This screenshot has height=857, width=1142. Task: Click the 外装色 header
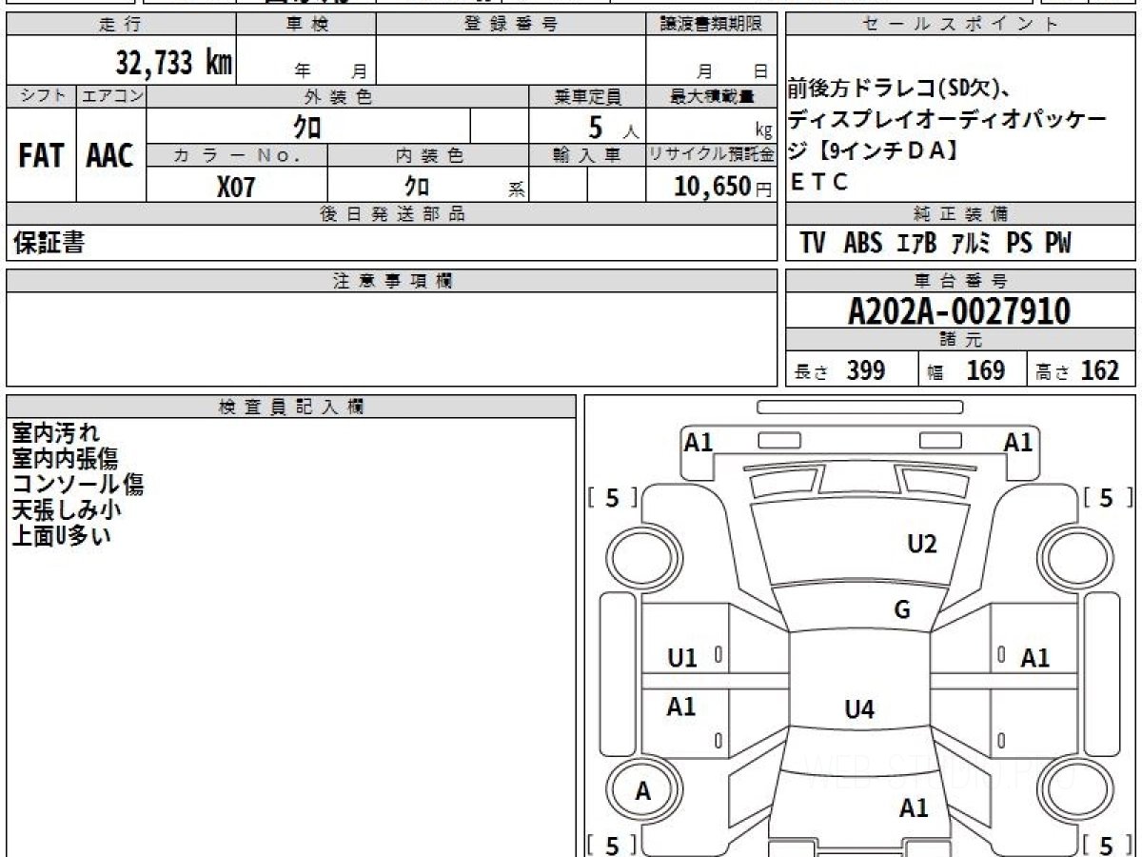338,96
